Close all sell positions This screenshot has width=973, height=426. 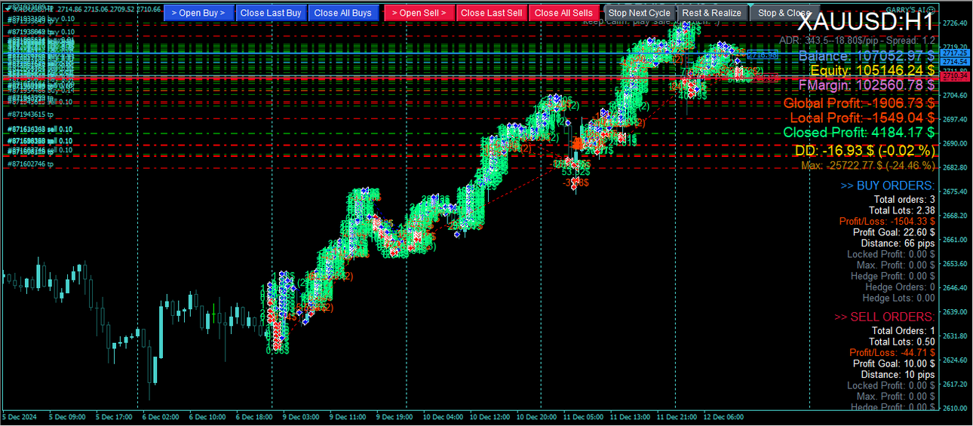pyautogui.click(x=564, y=13)
